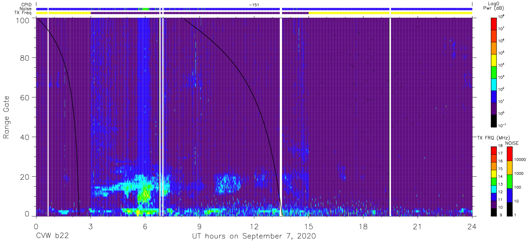Viewport: 531px width, 245px height.
Task: Click the 100 tick on NOISE legend
Action: (518, 187)
